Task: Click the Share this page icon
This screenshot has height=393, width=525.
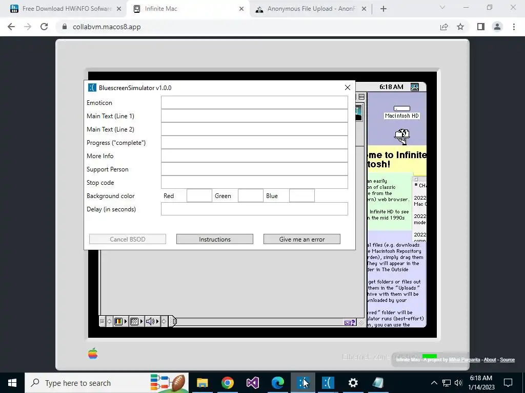Action: [x=444, y=27]
